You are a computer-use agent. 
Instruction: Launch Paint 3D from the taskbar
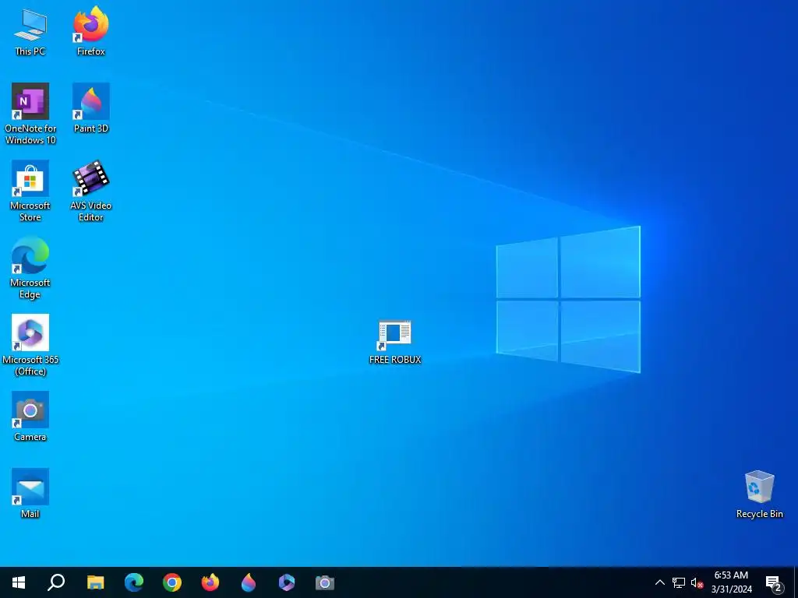(x=249, y=582)
